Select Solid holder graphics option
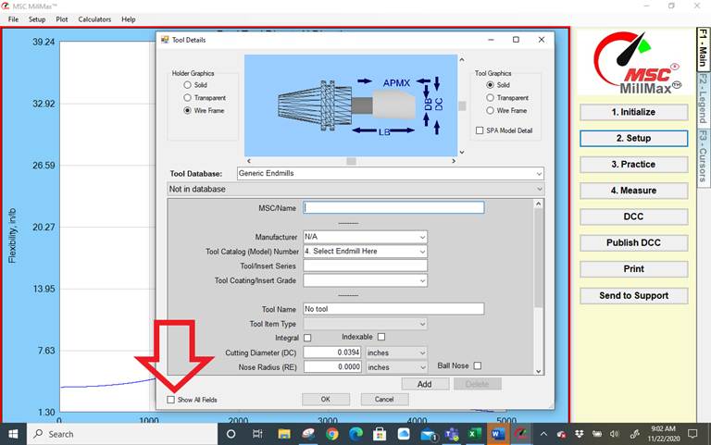This screenshot has width=711, height=445. (x=187, y=85)
